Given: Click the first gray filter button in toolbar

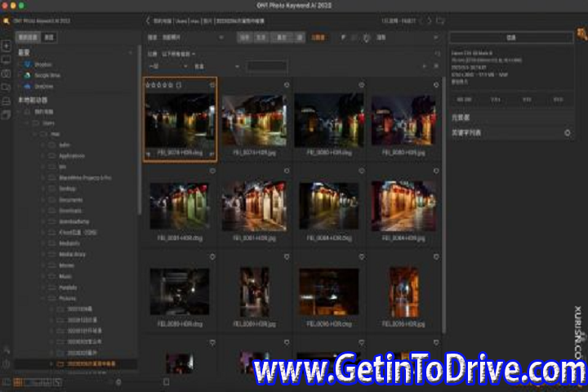Looking at the screenshot, I should click(x=244, y=38).
